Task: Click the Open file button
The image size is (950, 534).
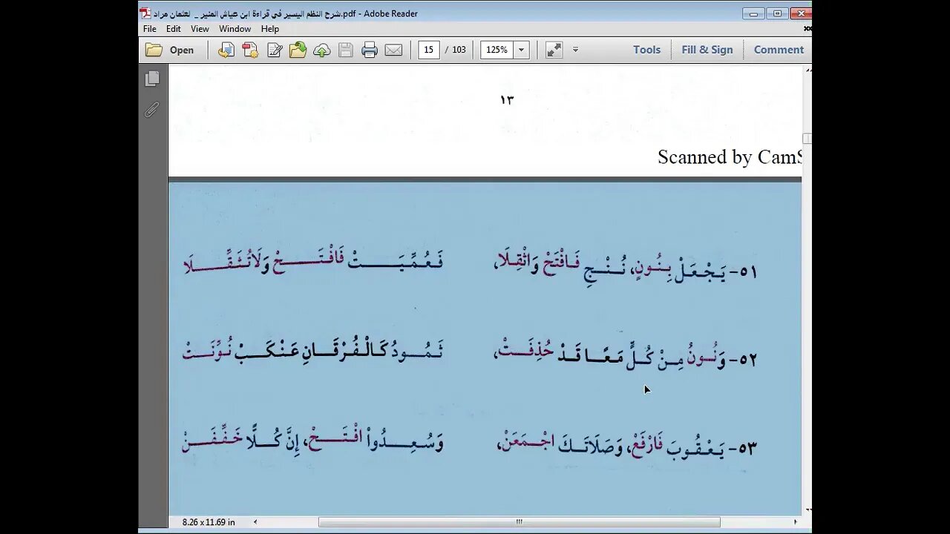Action: click(x=170, y=50)
